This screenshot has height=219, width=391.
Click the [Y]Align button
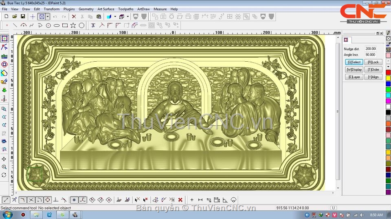pyautogui.click(x=373, y=77)
